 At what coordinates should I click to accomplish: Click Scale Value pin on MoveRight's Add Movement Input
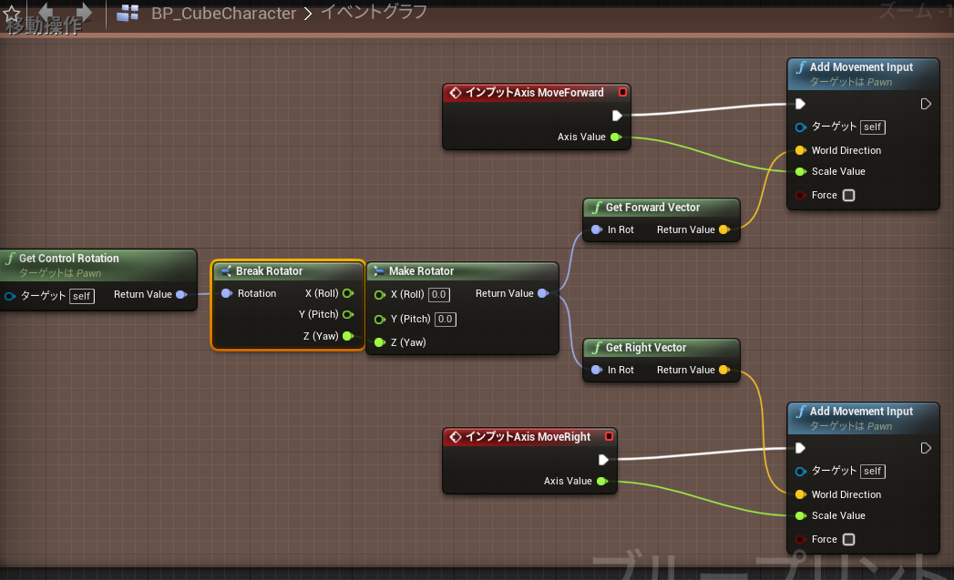pyautogui.click(x=801, y=515)
